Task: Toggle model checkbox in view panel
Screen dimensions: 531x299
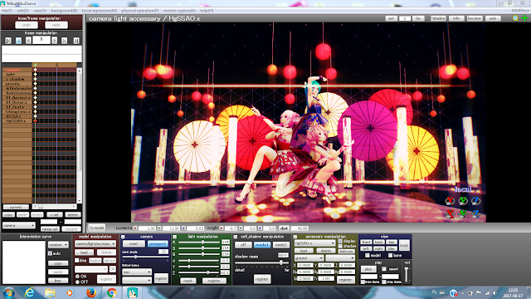Action: 367,255
